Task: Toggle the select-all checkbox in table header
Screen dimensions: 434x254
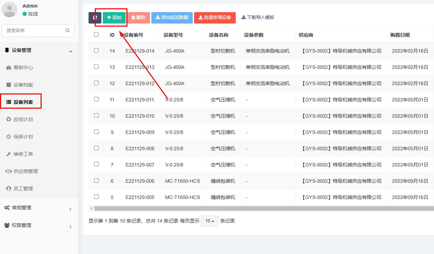Action: (96, 35)
